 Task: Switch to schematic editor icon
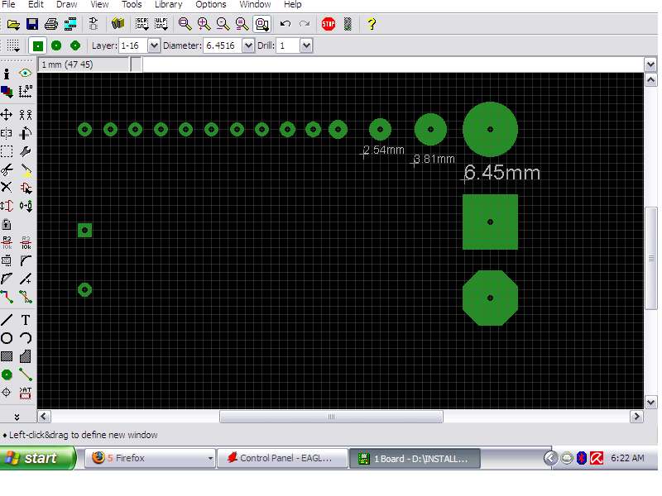tap(94, 24)
